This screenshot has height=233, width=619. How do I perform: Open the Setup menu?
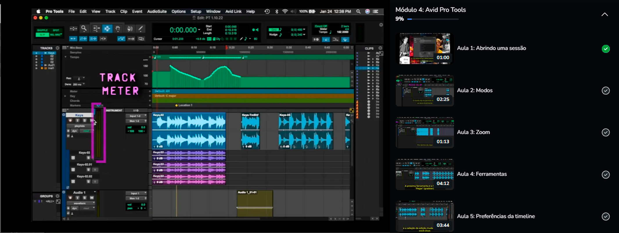pyautogui.click(x=196, y=11)
